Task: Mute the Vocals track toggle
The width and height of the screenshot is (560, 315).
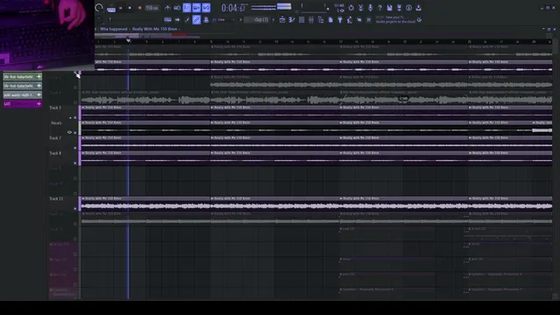Action: [x=75, y=132]
